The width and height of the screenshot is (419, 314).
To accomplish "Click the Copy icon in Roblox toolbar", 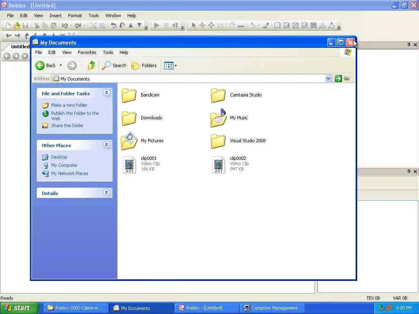I will (45, 26).
